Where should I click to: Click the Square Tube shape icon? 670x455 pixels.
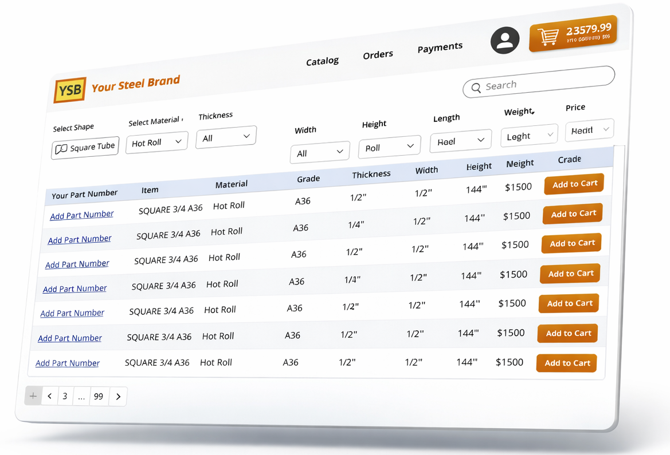pyautogui.click(x=61, y=149)
